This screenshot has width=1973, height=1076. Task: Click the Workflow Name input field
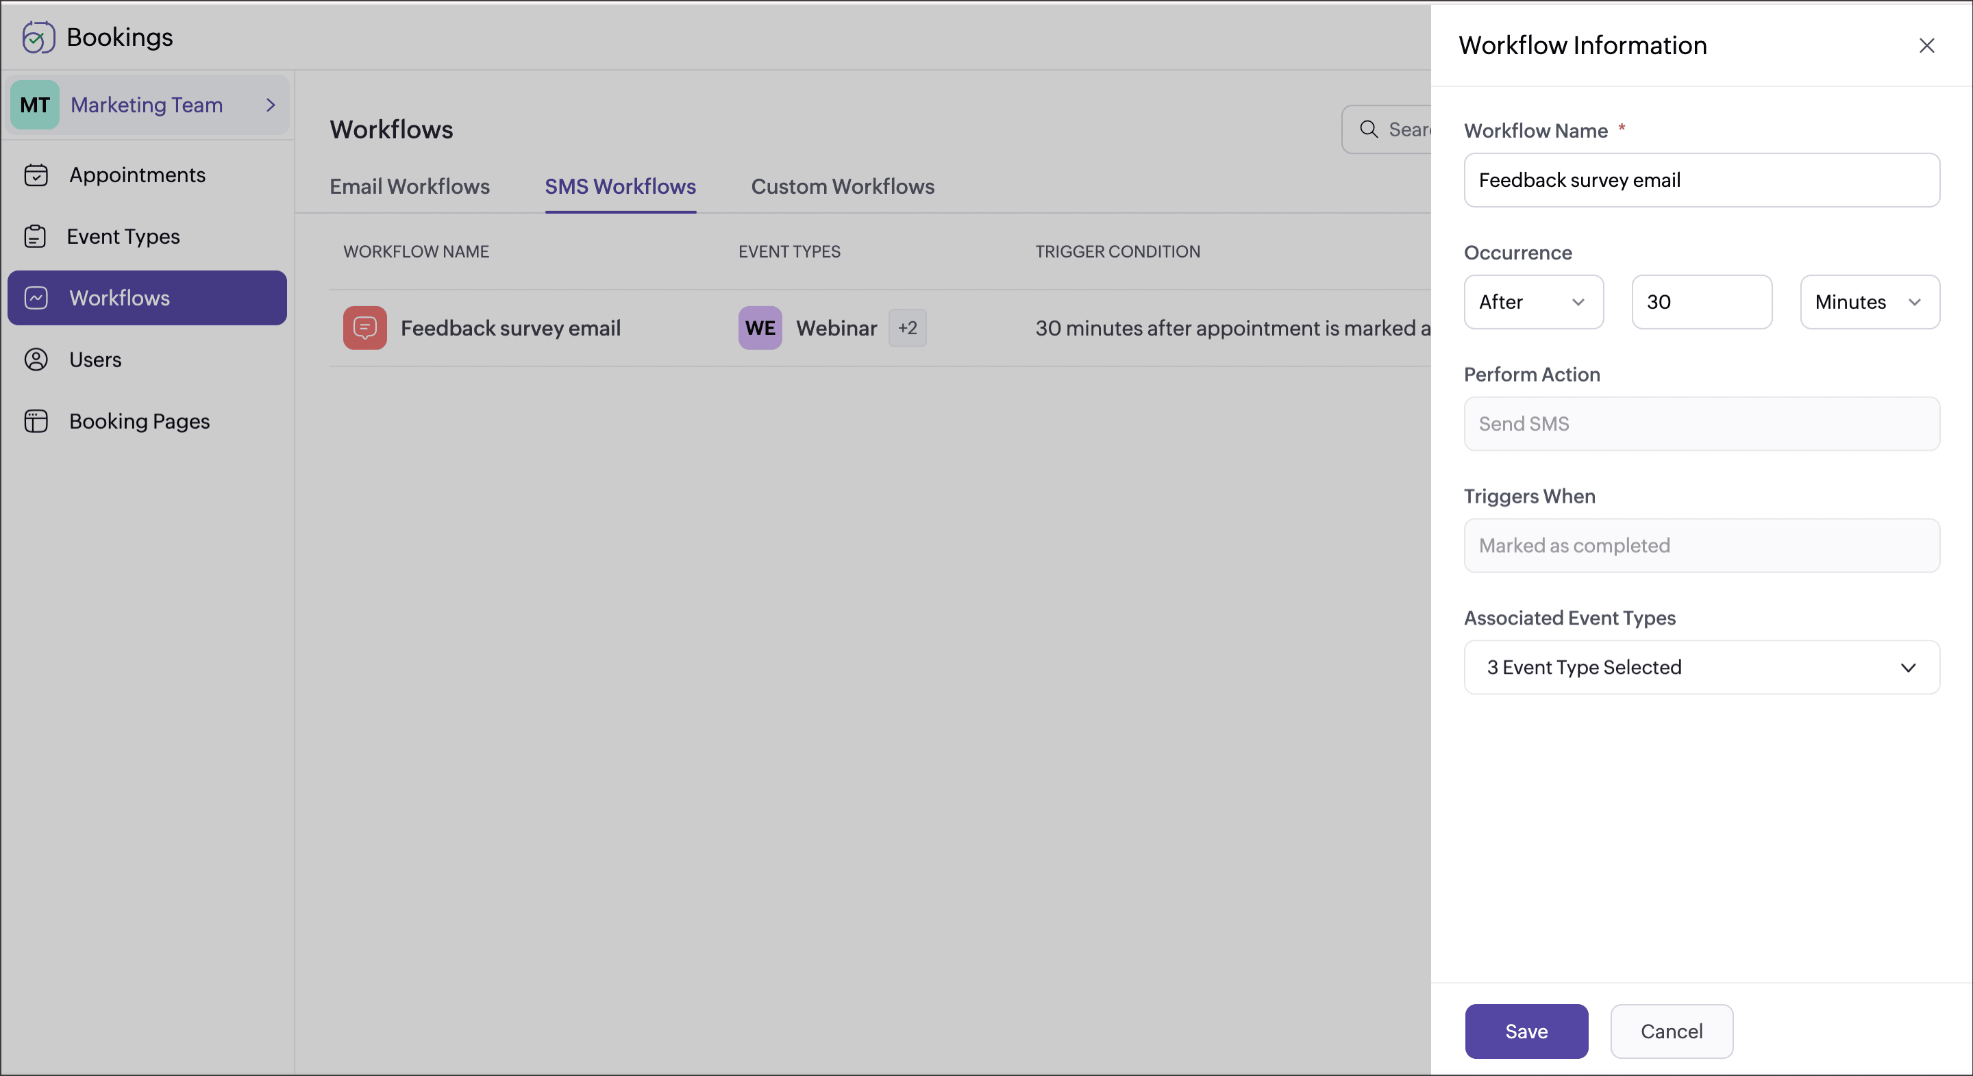pos(1701,180)
